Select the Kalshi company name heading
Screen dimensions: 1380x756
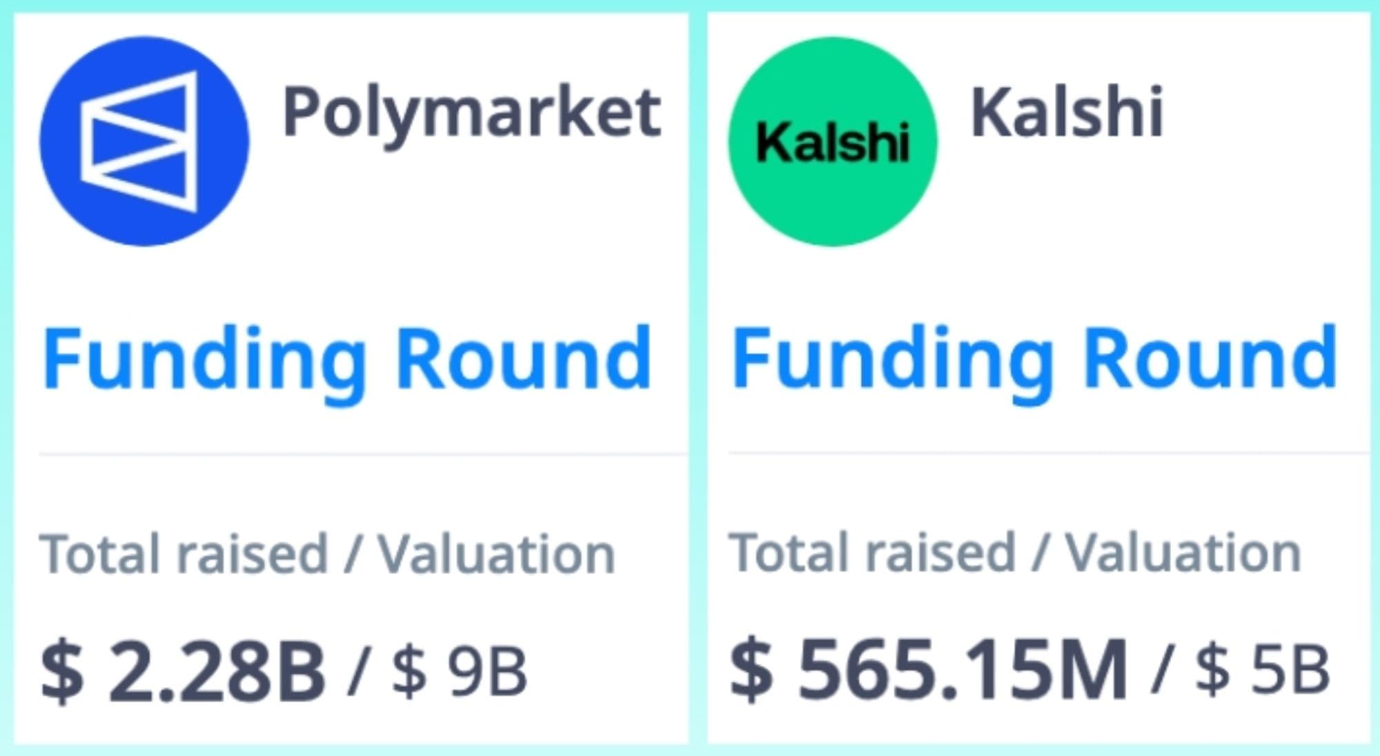1067,112
